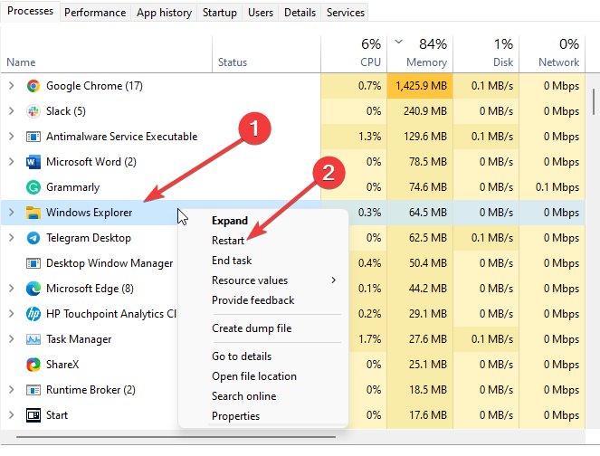Expand the Slack (5) process group
This screenshot has height=456, width=600.
pos(12,111)
